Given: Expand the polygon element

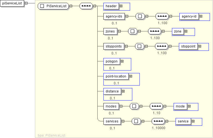Looking at the screenshot, I should (122, 61).
